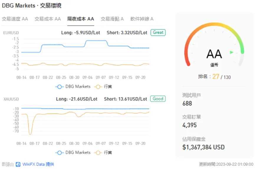Click the WikiFX Data logo icon
Viewport: 255px width, 169px height.
point(18,164)
